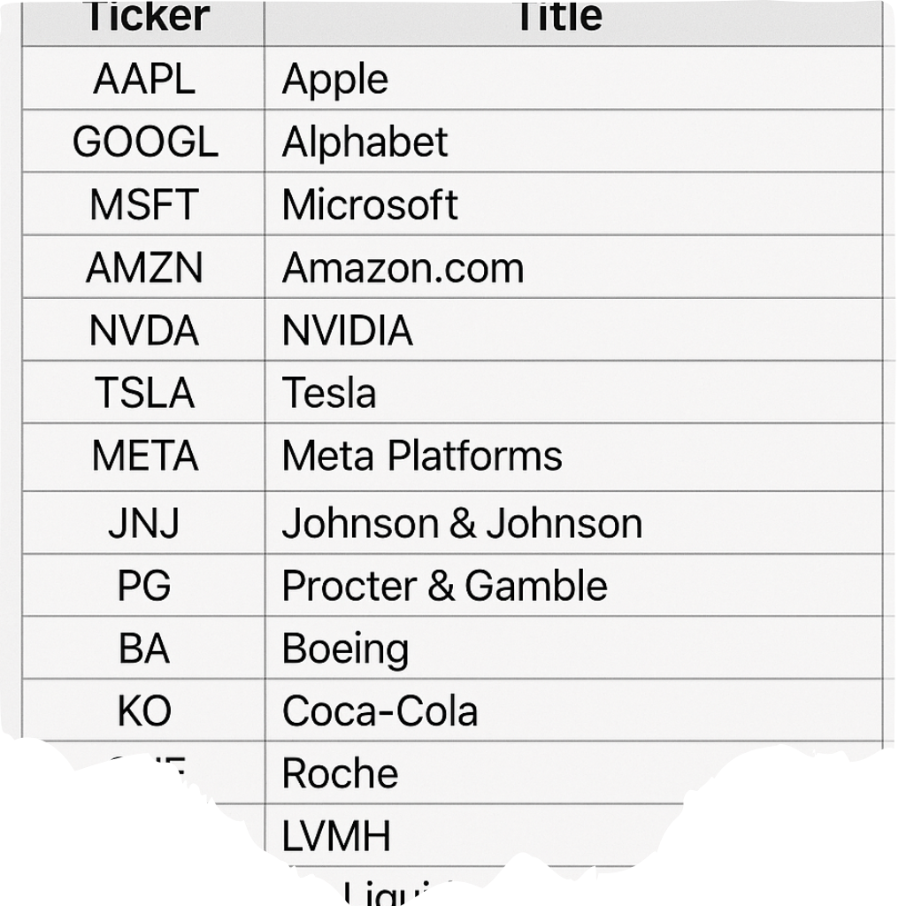
Task: Select the Meta Platforms title cell
Action: (x=421, y=457)
